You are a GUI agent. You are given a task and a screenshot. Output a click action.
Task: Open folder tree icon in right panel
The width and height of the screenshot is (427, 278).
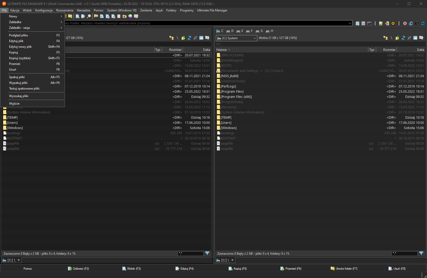click(x=386, y=38)
